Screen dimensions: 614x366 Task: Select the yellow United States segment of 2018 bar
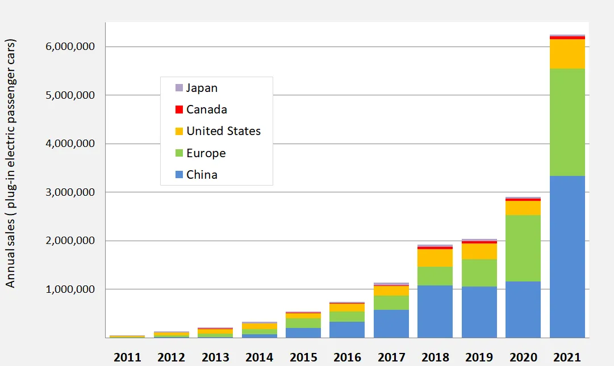pyautogui.click(x=435, y=258)
